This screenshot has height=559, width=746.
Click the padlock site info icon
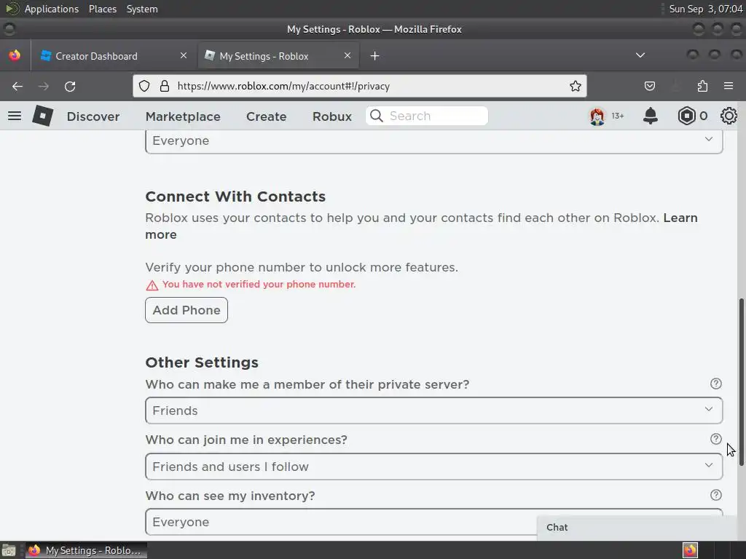coord(164,86)
